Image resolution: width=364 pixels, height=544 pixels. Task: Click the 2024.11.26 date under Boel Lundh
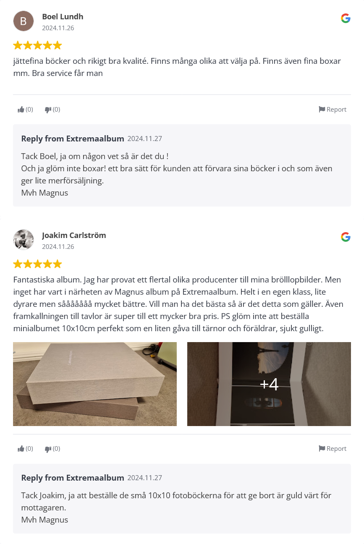(x=58, y=28)
